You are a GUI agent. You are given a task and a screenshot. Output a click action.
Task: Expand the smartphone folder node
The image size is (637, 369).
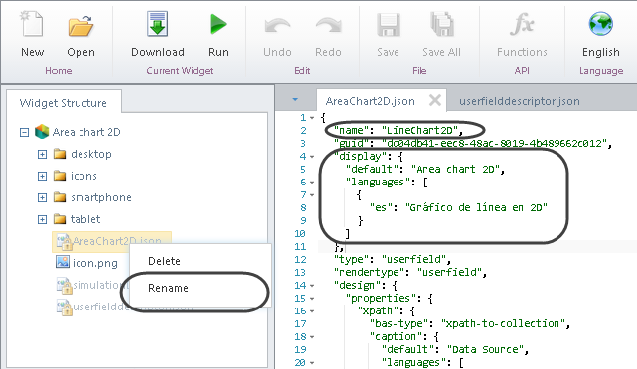(42, 197)
